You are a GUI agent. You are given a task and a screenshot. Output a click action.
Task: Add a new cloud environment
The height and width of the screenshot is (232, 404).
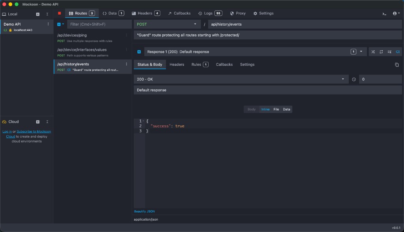tap(38, 122)
